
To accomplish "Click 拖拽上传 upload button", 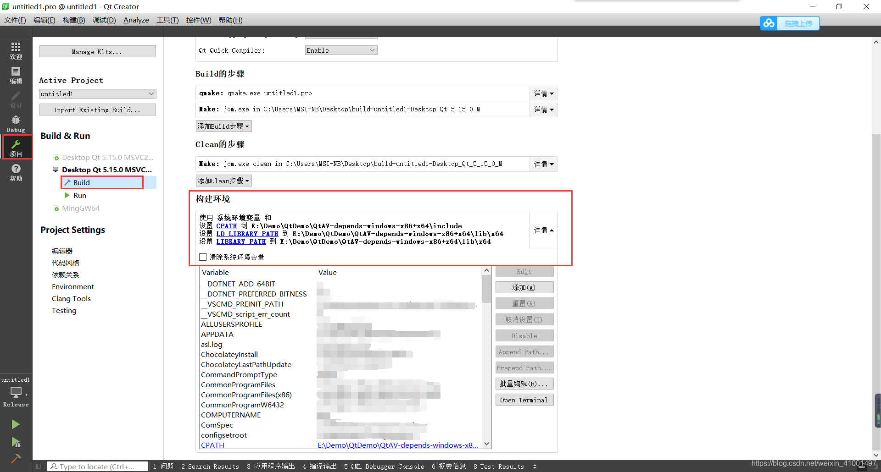I will pos(798,23).
